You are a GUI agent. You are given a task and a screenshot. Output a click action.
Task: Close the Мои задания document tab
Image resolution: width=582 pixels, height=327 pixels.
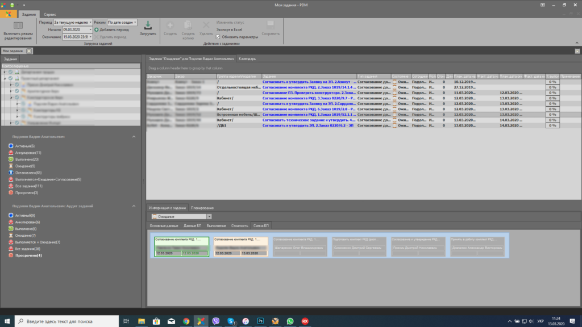pos(29,51)
